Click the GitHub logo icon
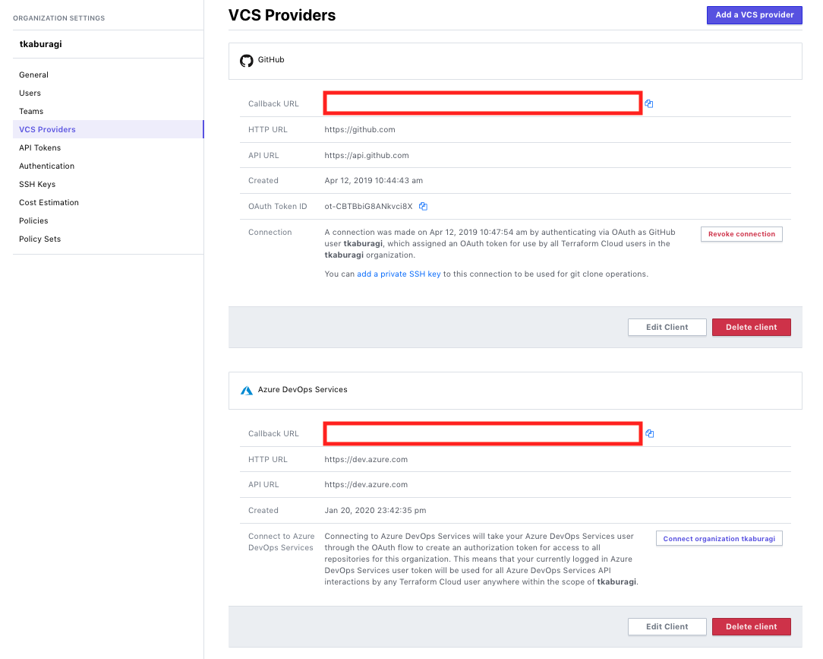Image resolution: width=823 pixels, height=659 pixels. pos(246,60)
